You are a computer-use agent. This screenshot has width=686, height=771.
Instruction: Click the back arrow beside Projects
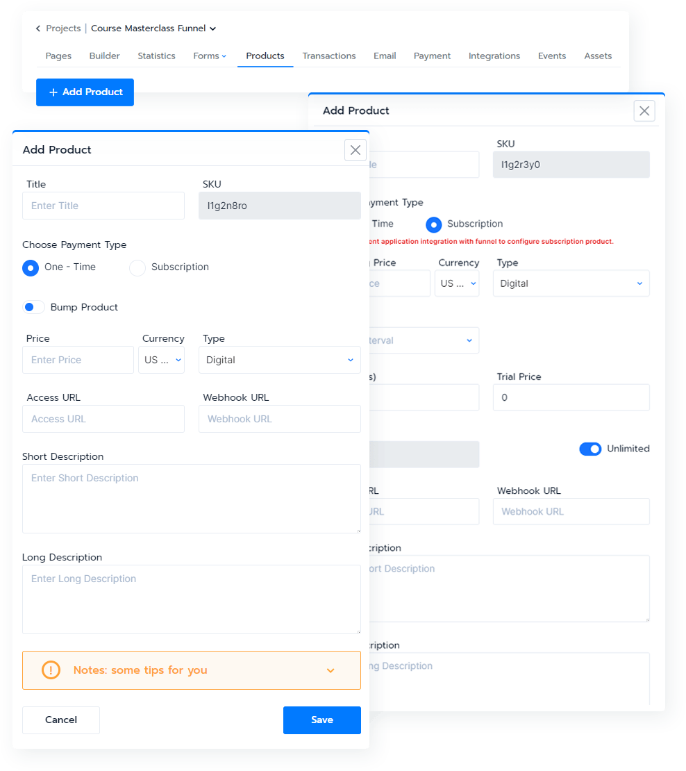coord(38,28)
